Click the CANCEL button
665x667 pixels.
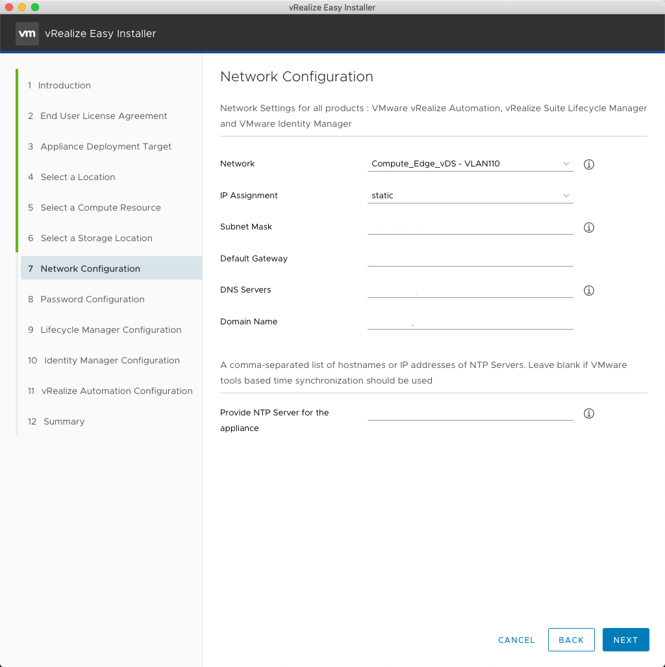[x=516, y=640]
